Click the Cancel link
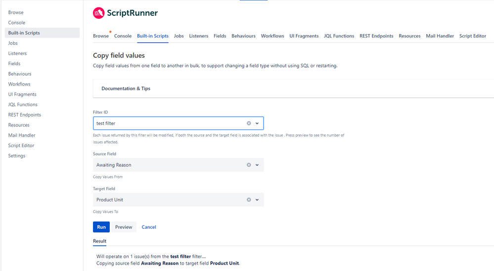The height and width of the screenshot is (271, 494). [149, 227]
